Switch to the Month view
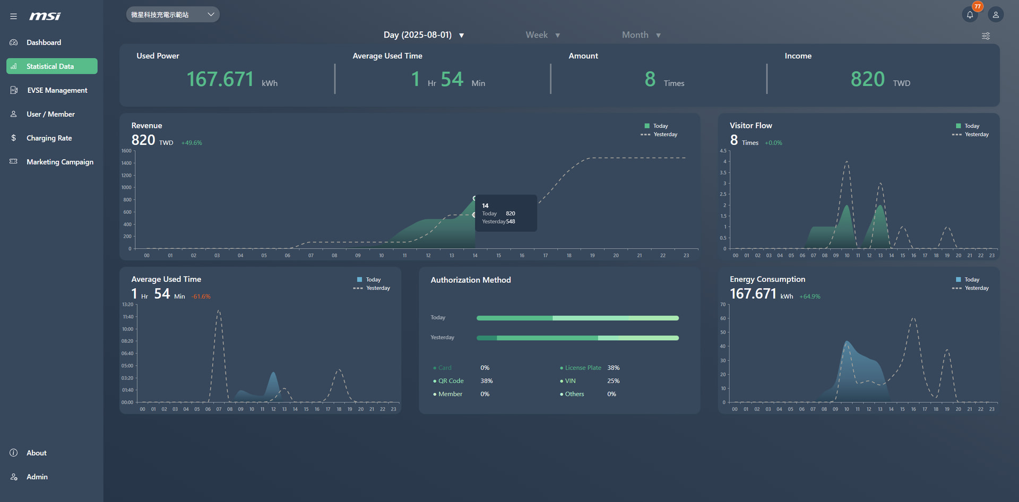This screenshot has width=1019, height=502. tap(641, 35)
